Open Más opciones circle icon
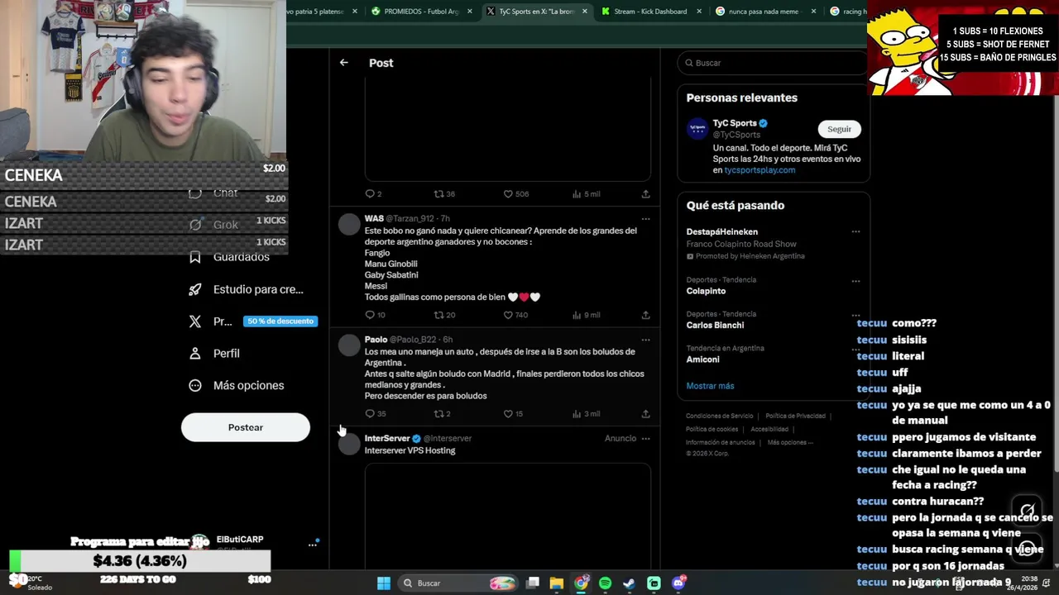The width and height of the screenshot is (1059, 595). click(x=195, y=385)
